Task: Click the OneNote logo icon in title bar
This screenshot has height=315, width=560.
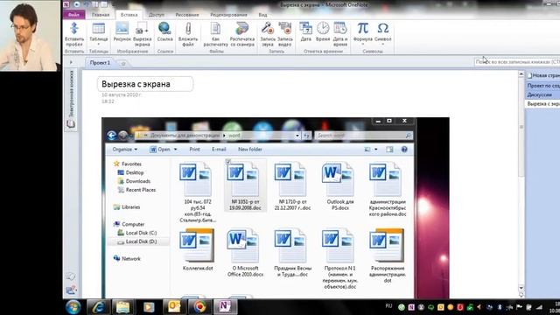Action: point(66,4)
